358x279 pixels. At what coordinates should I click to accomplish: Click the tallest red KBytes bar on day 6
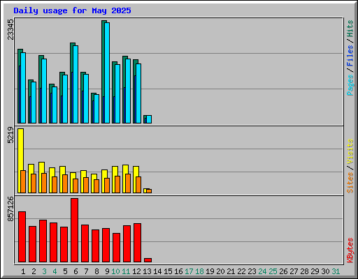point(74,230)
